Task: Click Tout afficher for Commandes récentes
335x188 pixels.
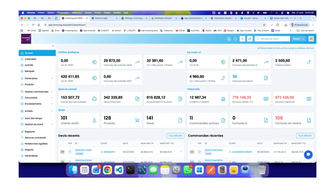Action: click(x=305, y=135)
